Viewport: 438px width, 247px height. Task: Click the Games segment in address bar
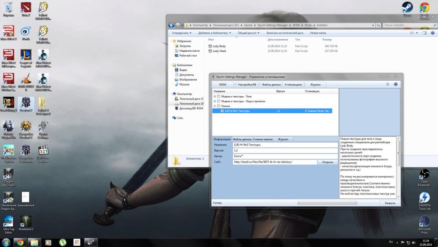pos(248,25)
